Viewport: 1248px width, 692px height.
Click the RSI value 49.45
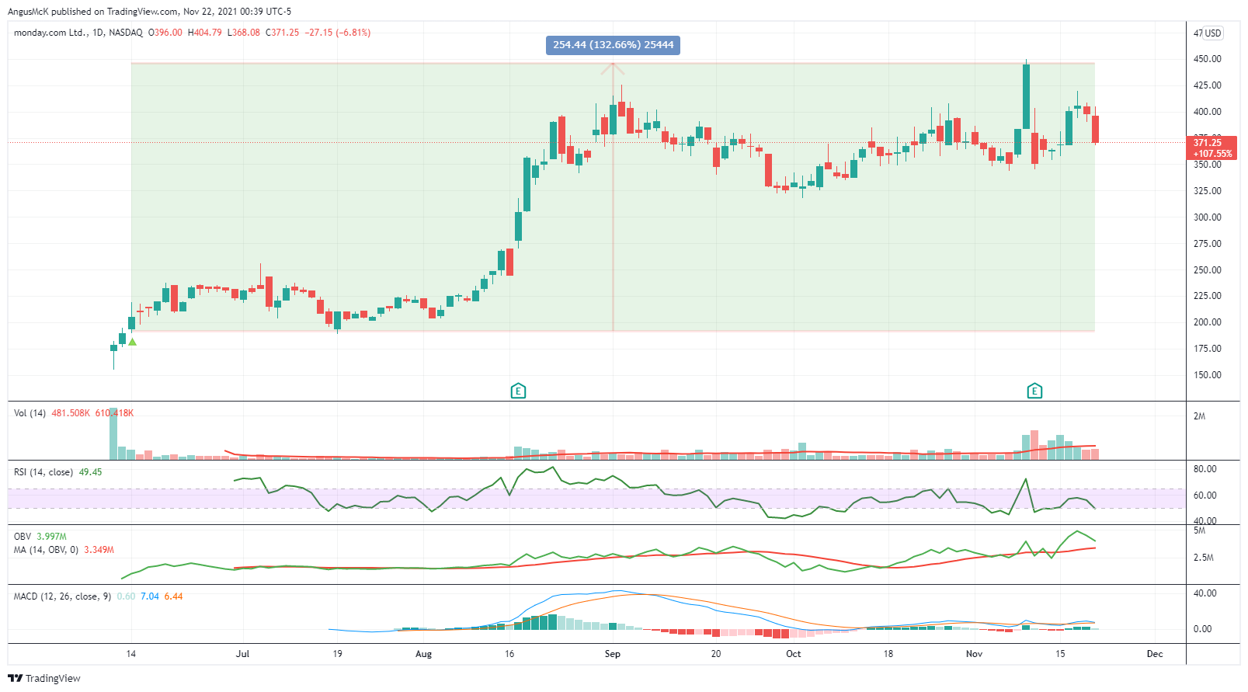pyautogui.click(x=90, y=472)
